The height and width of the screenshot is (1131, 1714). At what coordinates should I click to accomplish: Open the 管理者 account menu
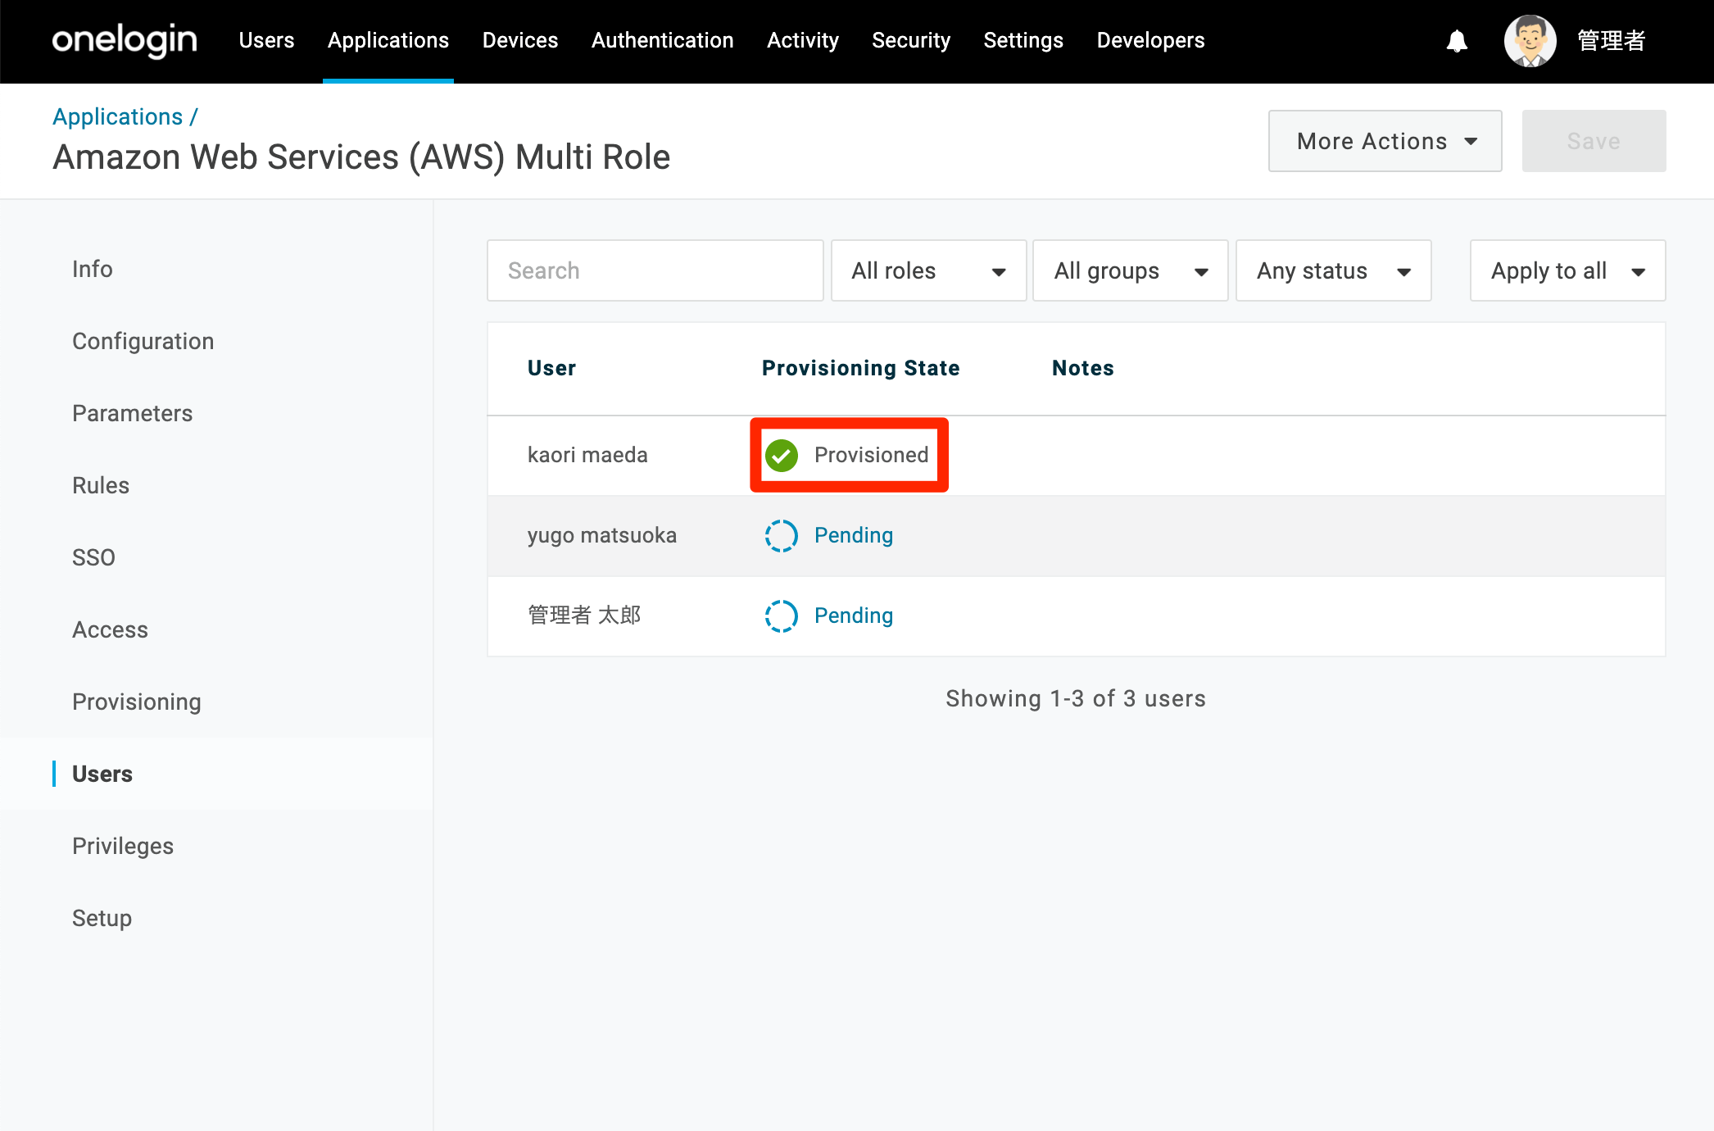1612,40
